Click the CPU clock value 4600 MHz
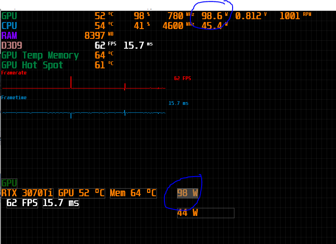 point(178,26)
